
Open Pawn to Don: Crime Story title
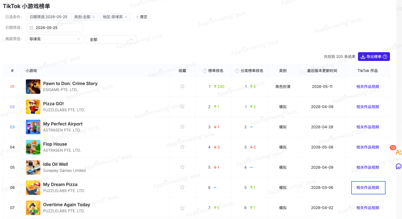(70, 84)
